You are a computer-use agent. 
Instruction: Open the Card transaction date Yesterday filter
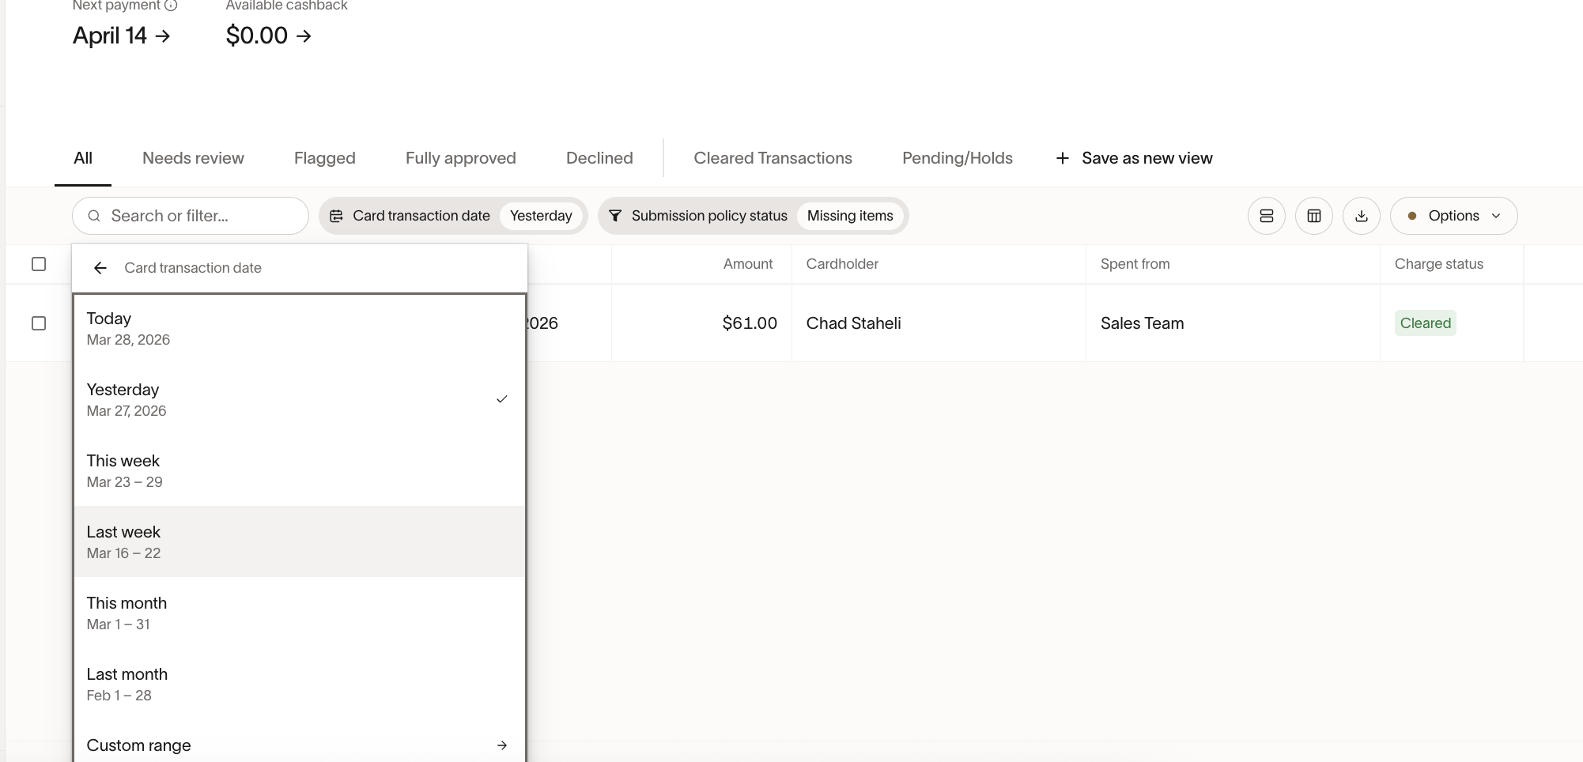(452, 216)
